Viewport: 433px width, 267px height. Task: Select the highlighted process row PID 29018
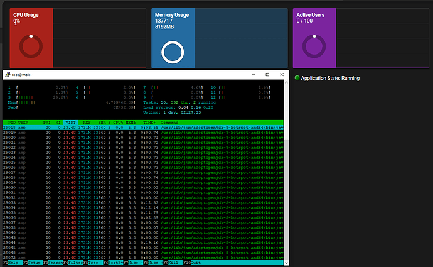[x=143, y=128]
